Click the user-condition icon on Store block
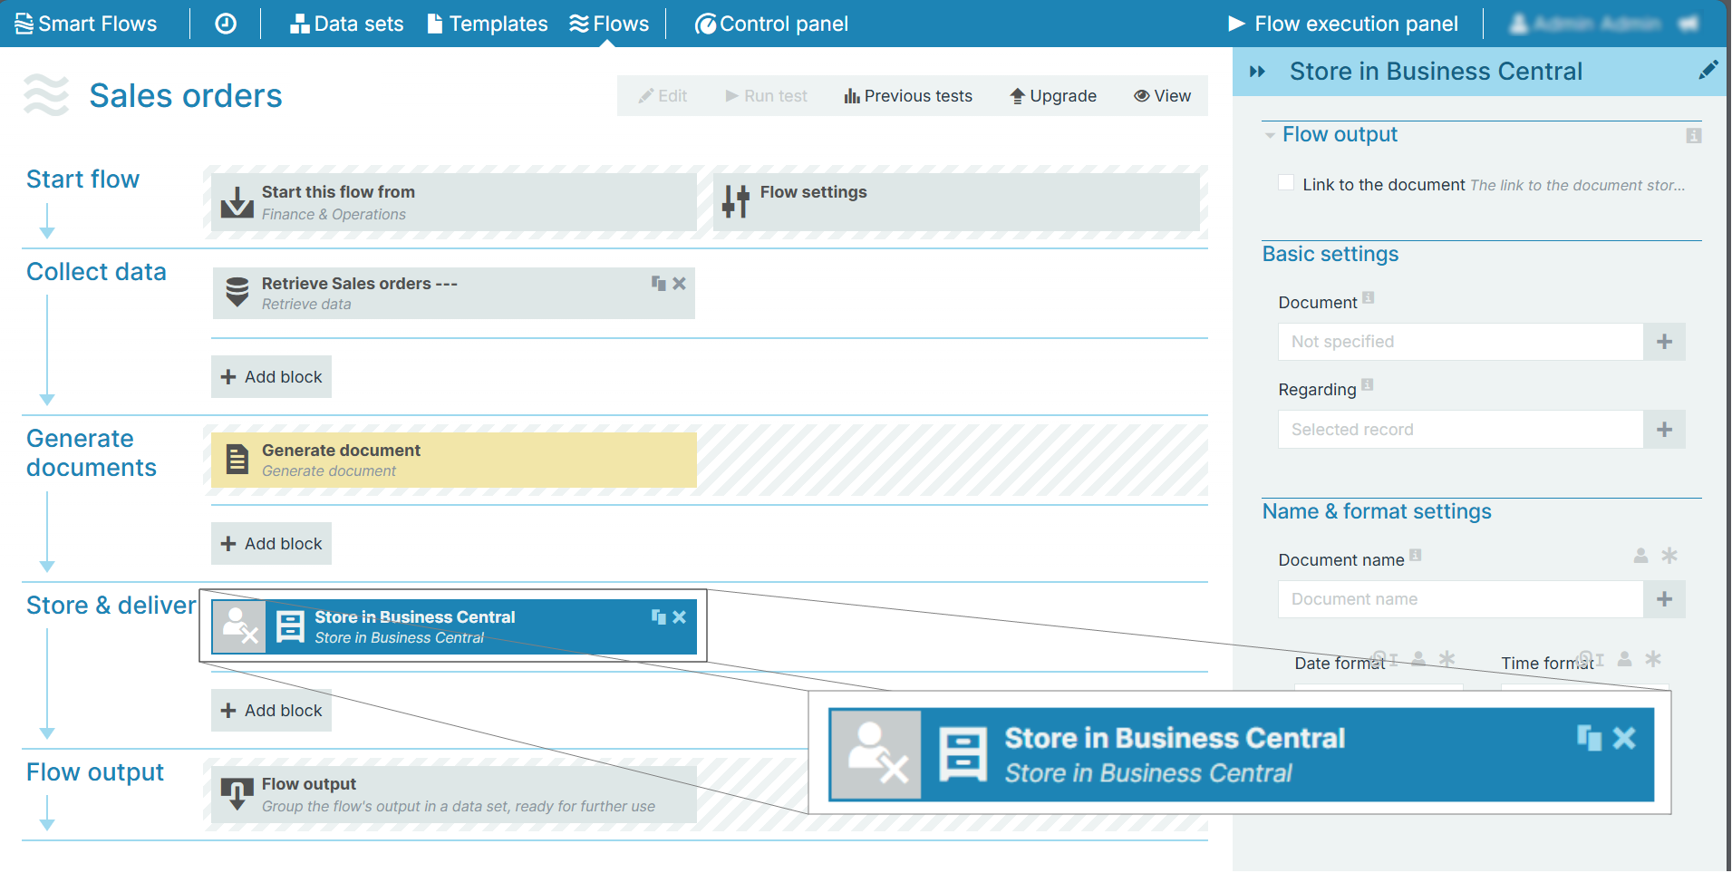Viewport: 1732px width, 873px height. coord(239,626)
